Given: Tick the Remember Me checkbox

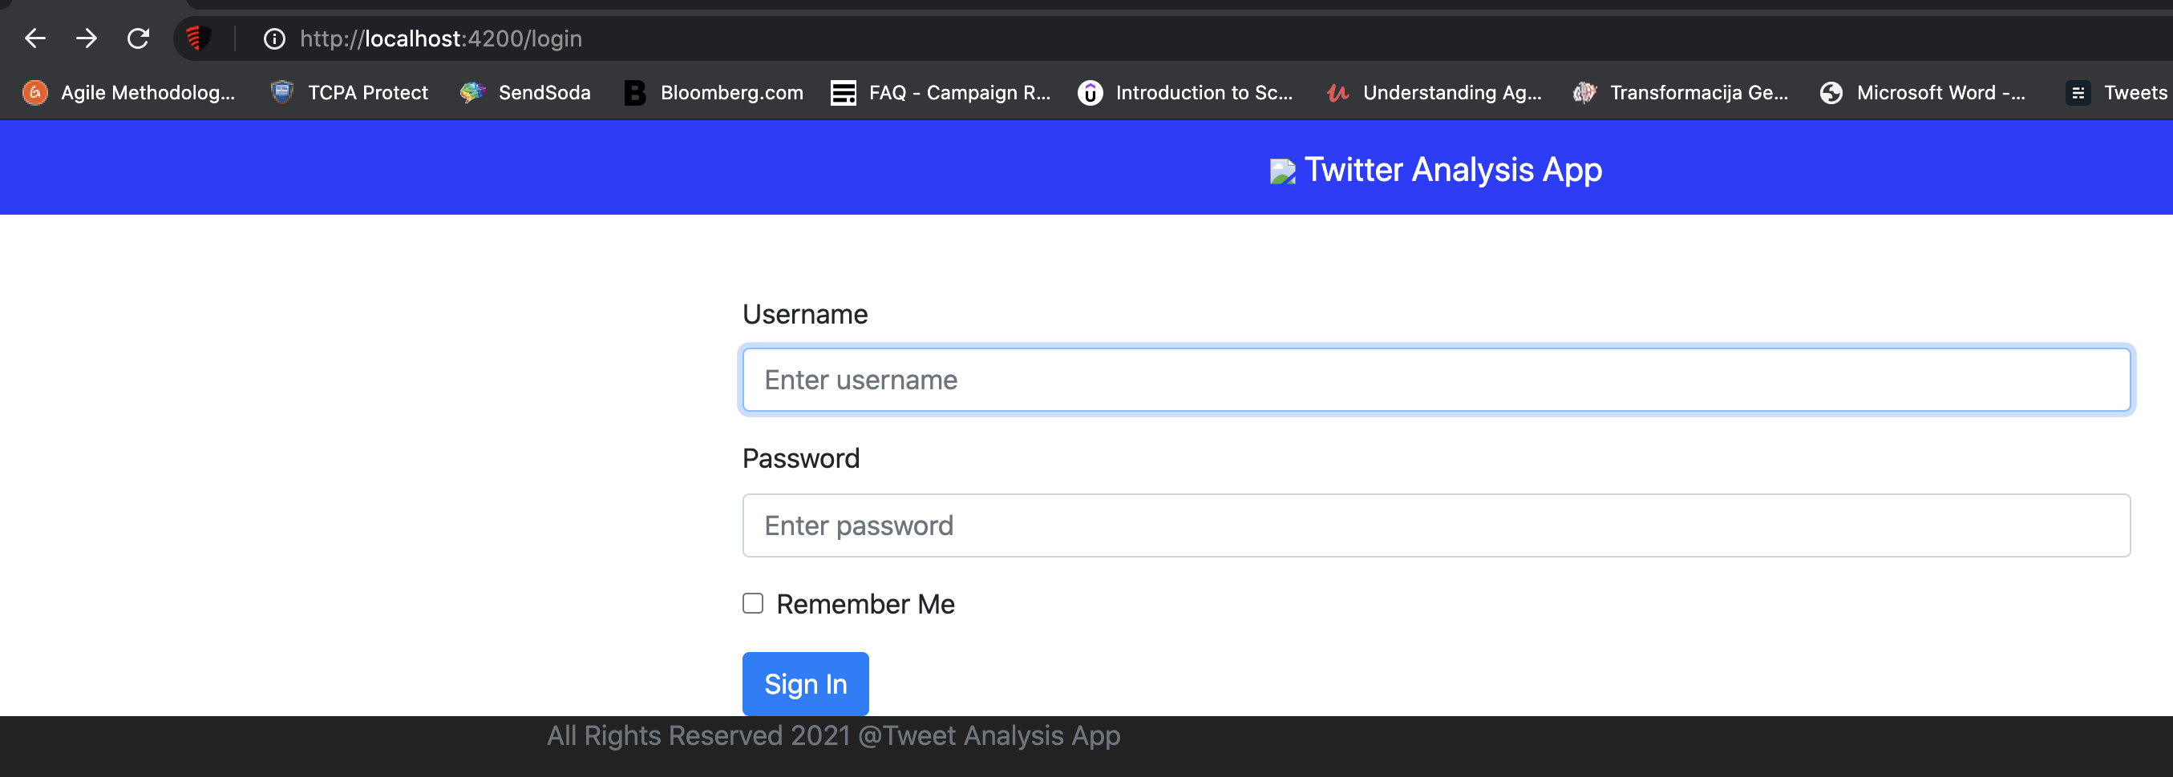Looking at the screenshot, I should pos(752,603).
